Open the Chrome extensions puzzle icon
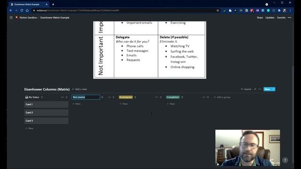The image size is (301, 169). click(x=279, y=10)
